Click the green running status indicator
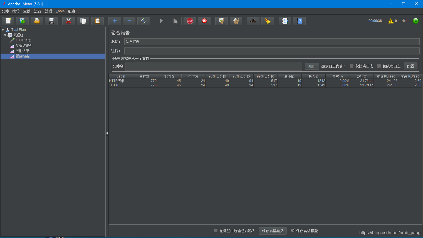423x238 pixels. pos(416,21)
